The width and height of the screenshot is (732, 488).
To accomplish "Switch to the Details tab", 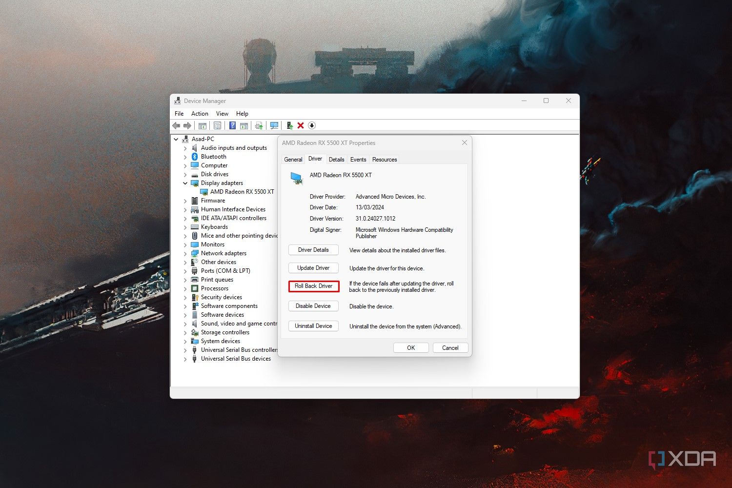I will click(336, 160).
